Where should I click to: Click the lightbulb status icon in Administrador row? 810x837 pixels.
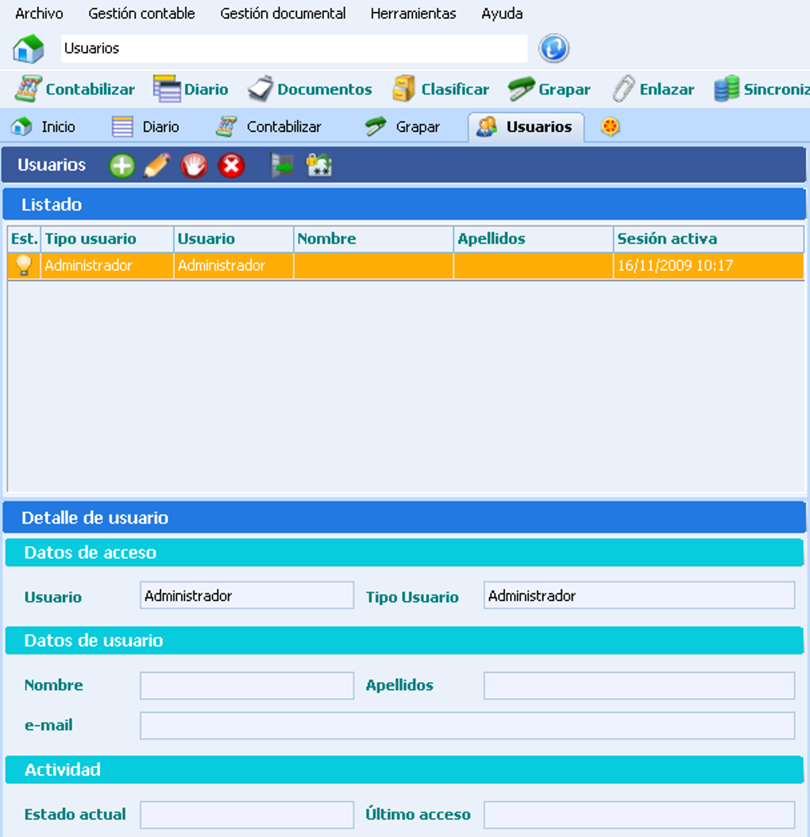click(x=24, y=265)
